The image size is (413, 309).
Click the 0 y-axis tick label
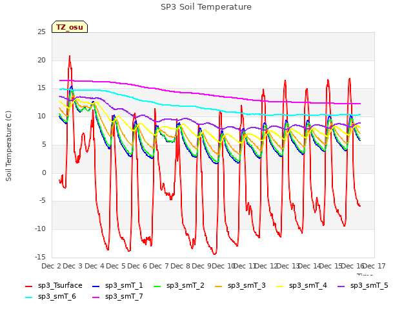click(44, 173)
